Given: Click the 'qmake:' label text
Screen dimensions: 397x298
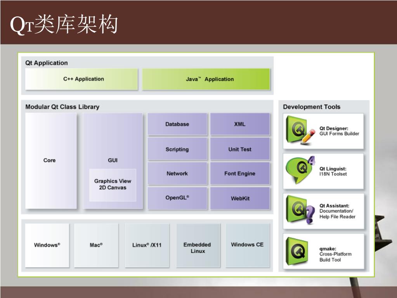Looking at the screenshot, I should point(328,249).
